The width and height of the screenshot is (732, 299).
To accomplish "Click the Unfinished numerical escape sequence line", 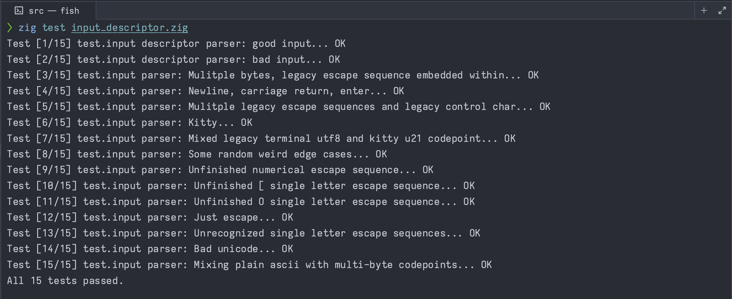I will coord(220,170).
